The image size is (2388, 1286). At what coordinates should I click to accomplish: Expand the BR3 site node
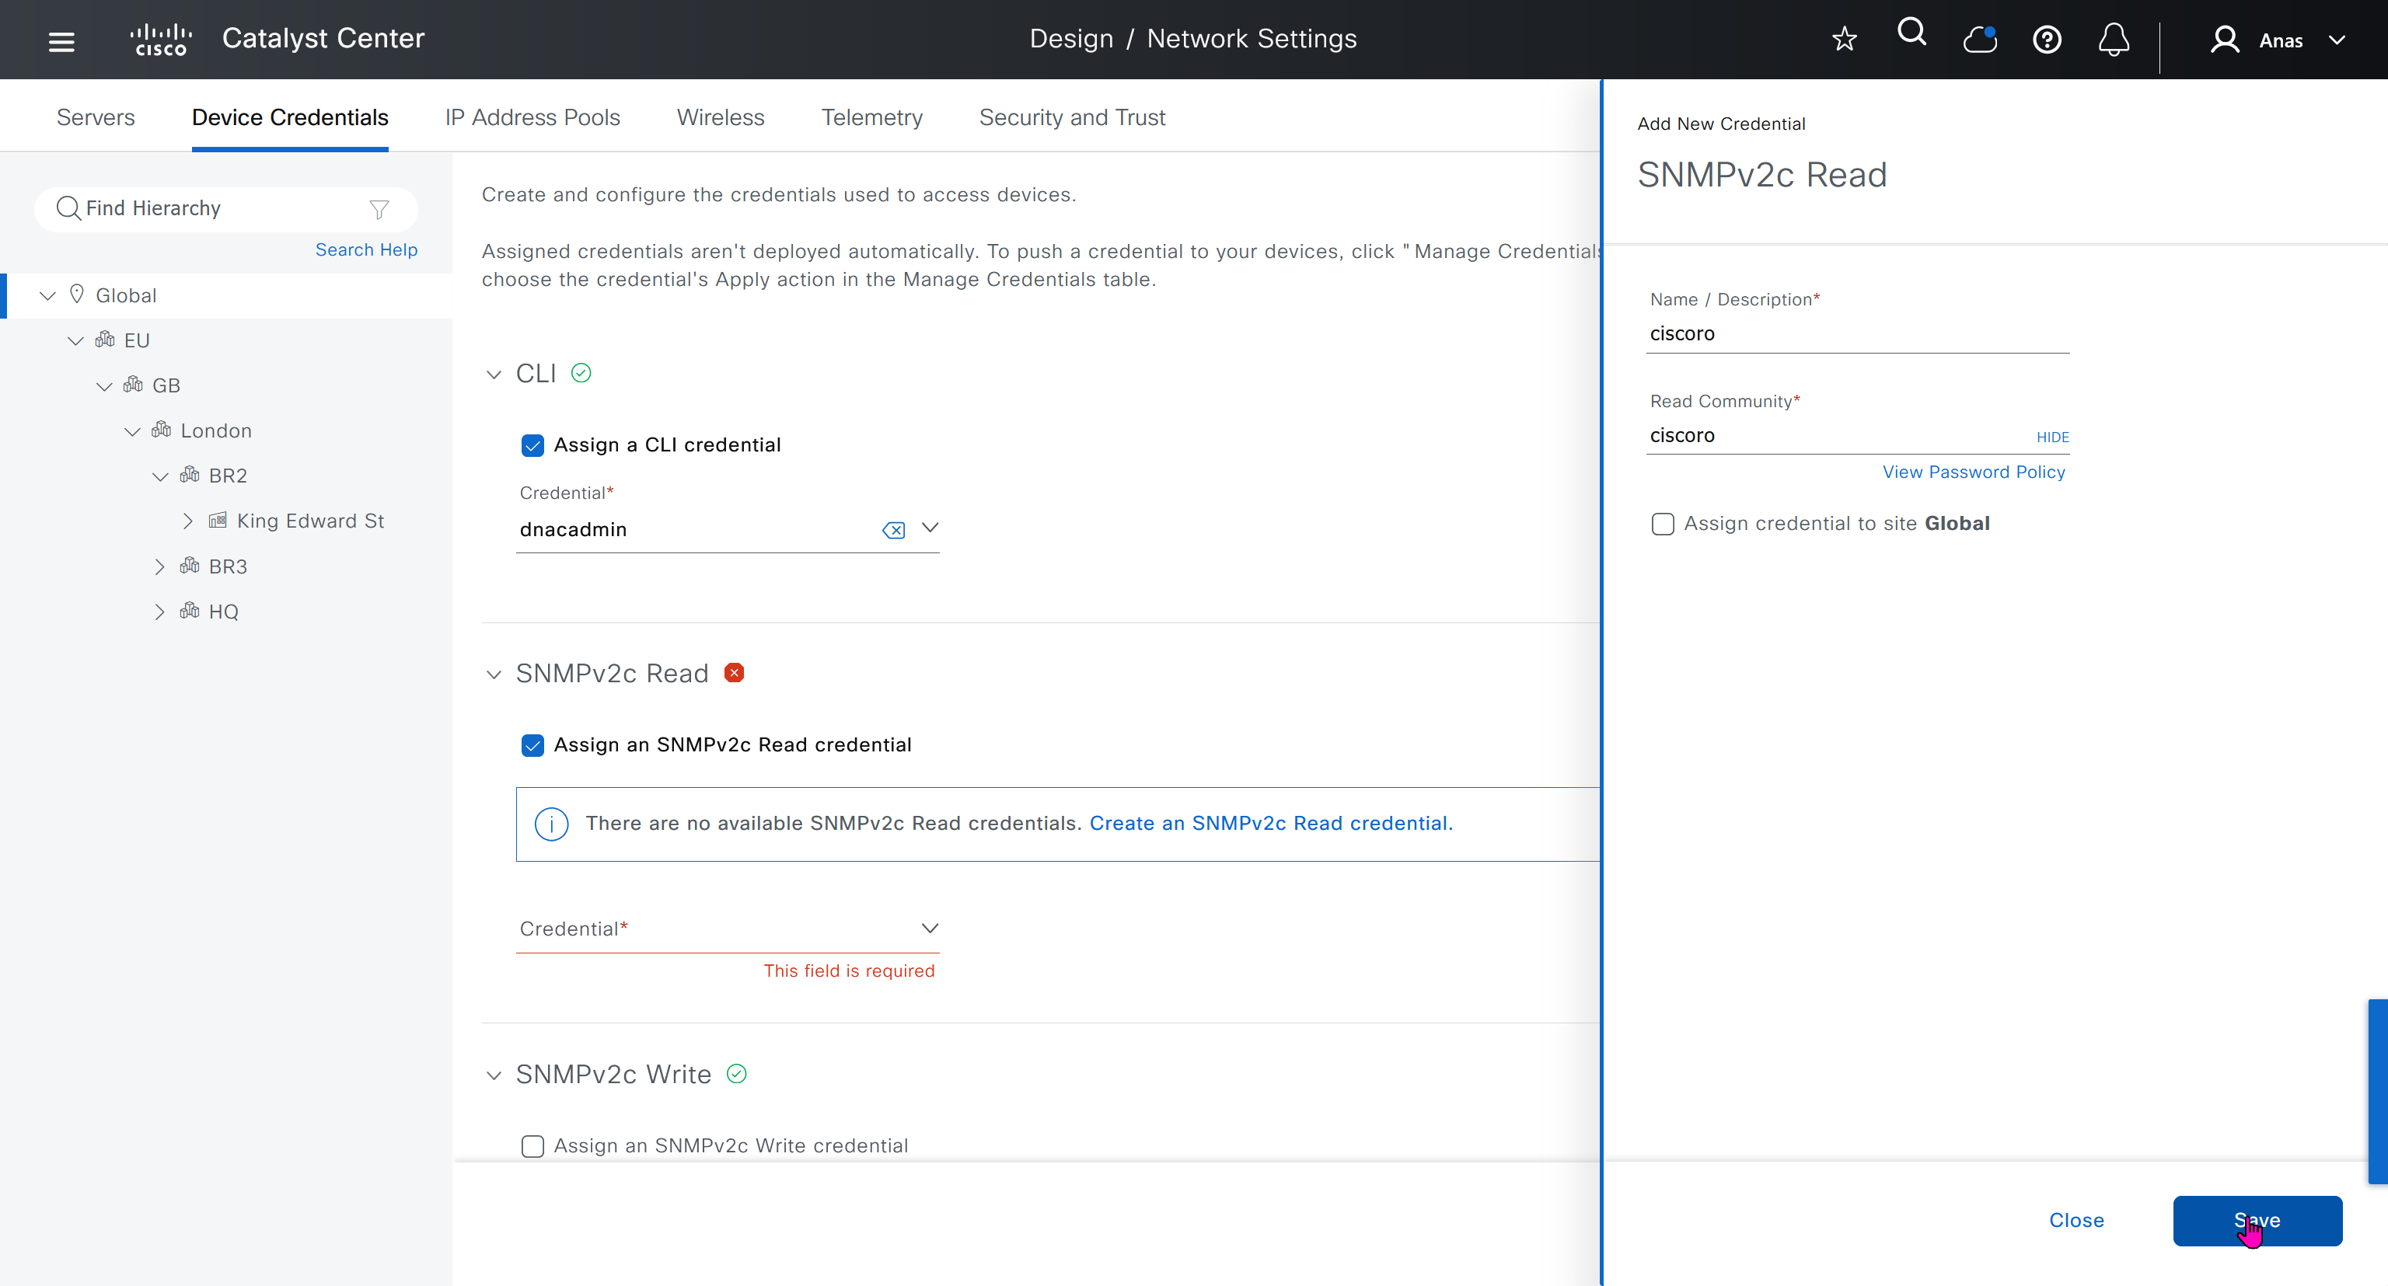click(x=159, y=567)
